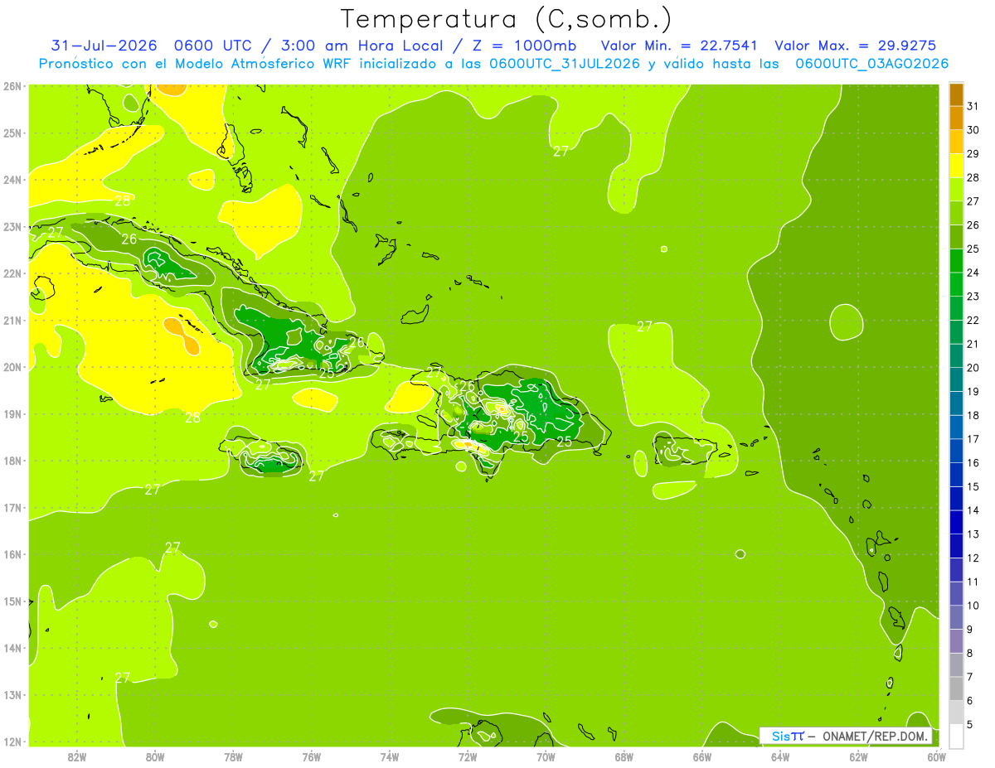The width and height of the screenshot is (995, 768).
Task: Click the '60W' longitude axis label
Action: [937, 756]
